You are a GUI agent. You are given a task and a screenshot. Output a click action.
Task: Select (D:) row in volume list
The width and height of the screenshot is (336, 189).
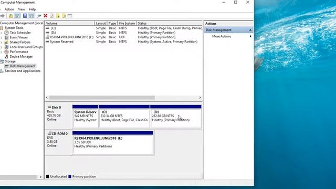(124, 33)
